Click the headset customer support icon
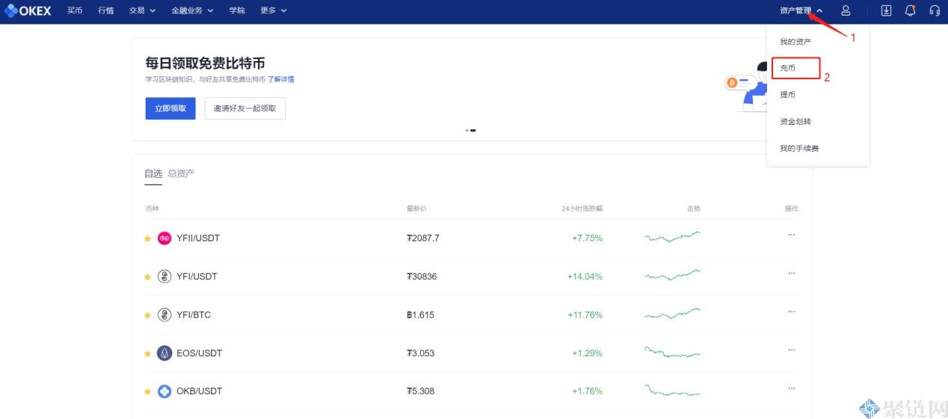 click(934, 10)
